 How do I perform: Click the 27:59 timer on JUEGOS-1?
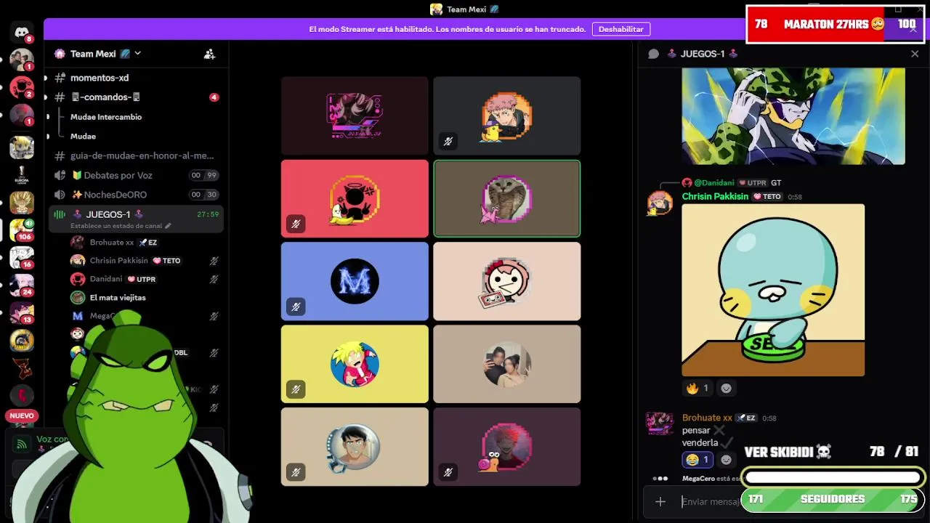tap(207, 214)
